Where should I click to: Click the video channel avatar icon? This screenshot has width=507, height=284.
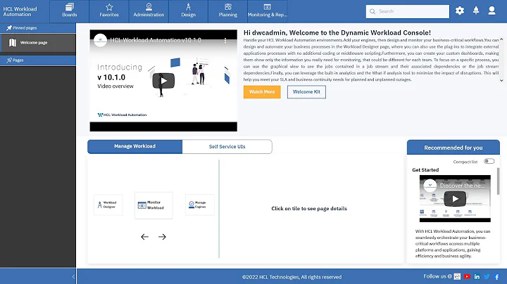point(100,40)
